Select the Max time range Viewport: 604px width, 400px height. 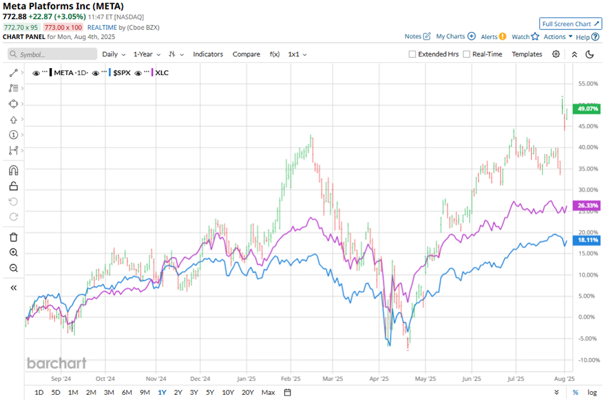point(268,392)
